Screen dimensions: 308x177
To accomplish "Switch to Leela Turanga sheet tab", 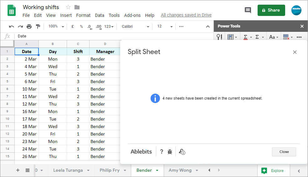I will tap(68, 170).
